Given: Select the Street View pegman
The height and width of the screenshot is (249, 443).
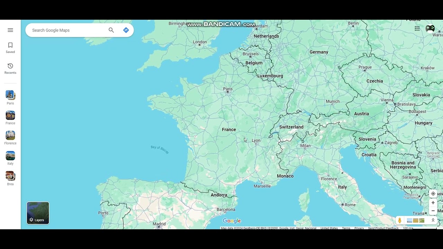Looking at the screenshot, I should pos(400,220).
